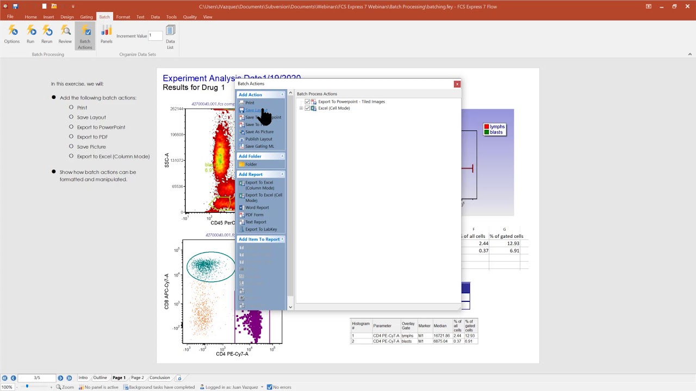Add a Print action

pos(250,103)
